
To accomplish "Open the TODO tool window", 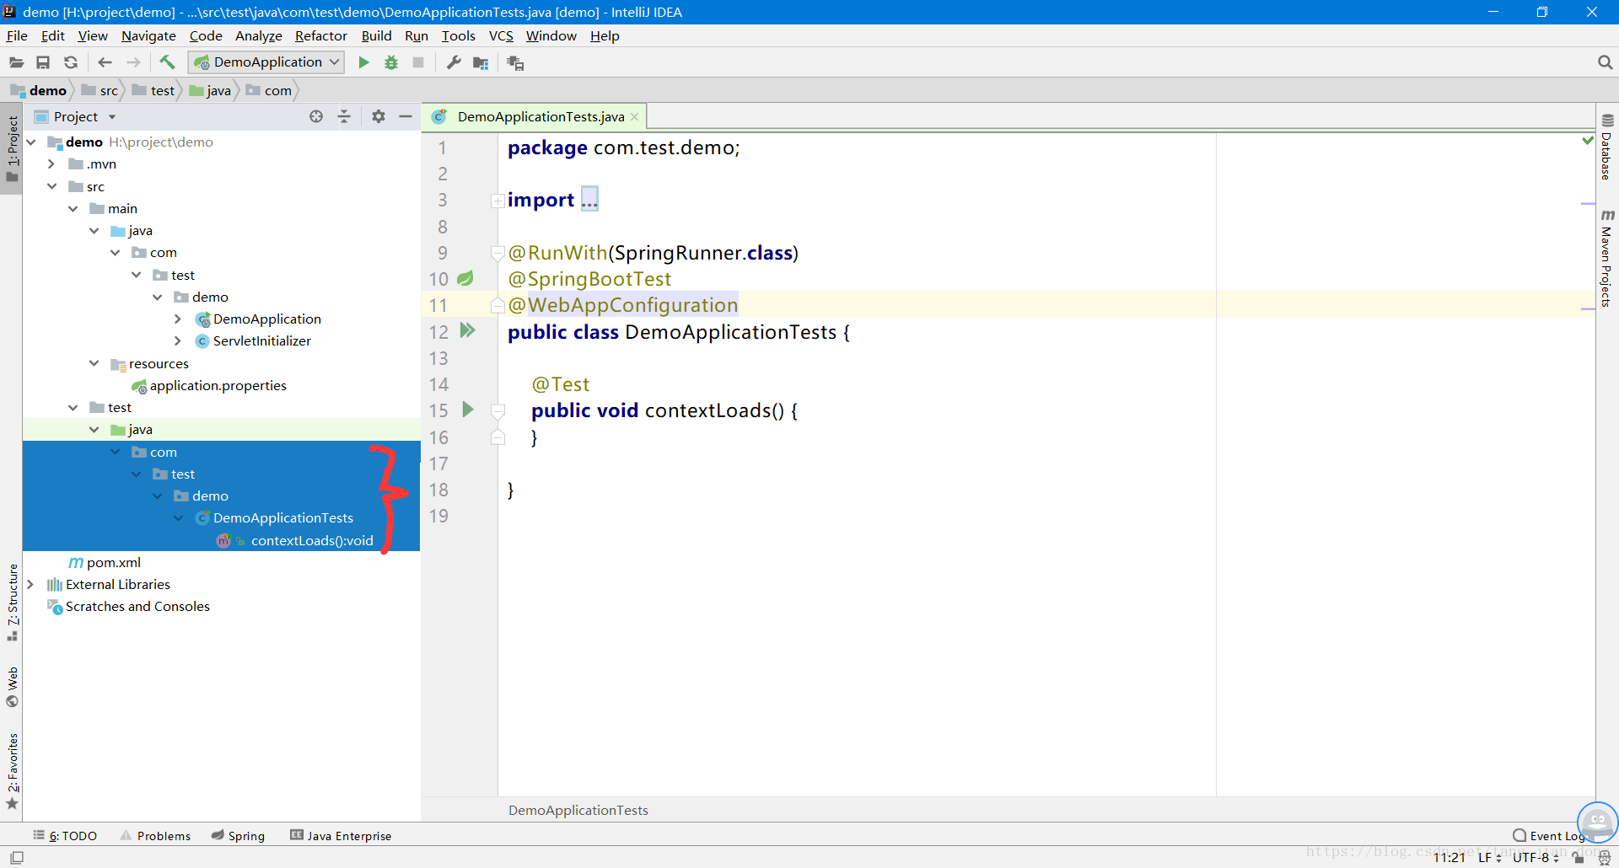I will click(x=65, y=835).
